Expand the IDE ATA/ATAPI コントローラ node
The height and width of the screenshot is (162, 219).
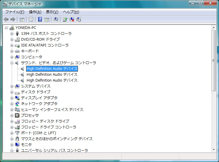[12, 46]
